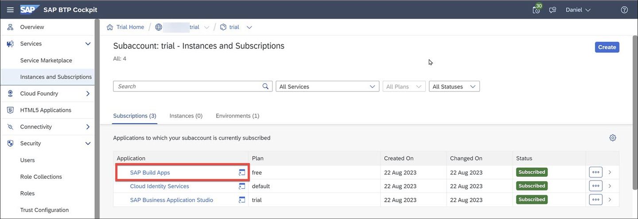The height and width of the screenshot is (219, 638).
Task: Click the search magnifier icon
Action: [x=265, y=86]
